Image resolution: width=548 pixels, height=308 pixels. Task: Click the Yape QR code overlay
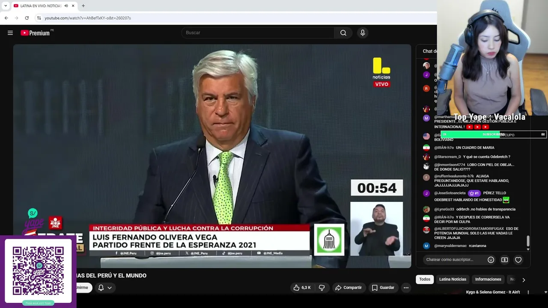point(38,271)
